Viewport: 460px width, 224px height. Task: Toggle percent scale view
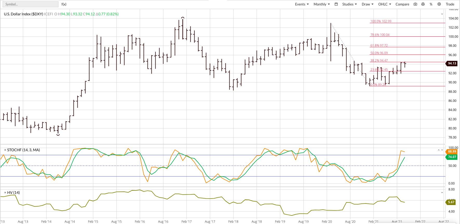click(431, 4)
